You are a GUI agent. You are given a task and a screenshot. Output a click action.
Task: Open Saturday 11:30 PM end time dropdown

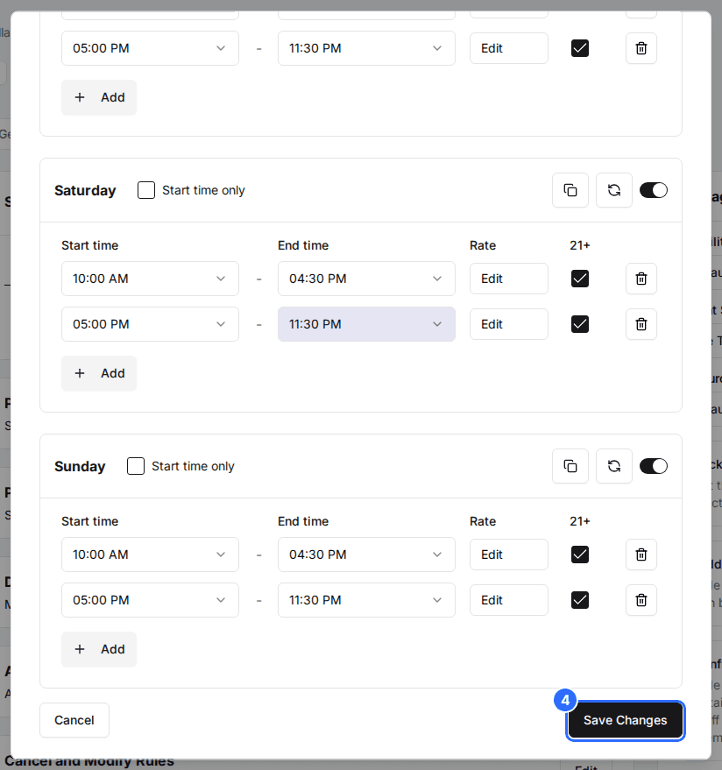coord(366,324)
